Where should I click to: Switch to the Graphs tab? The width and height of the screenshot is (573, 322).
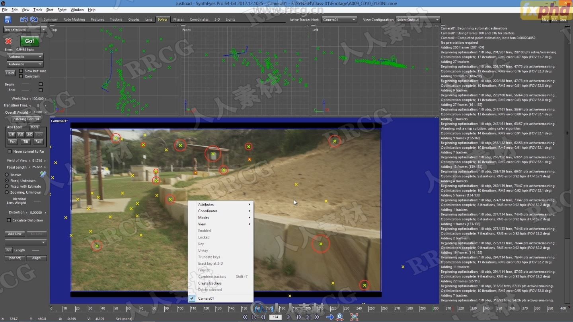[x=134, y=19]
